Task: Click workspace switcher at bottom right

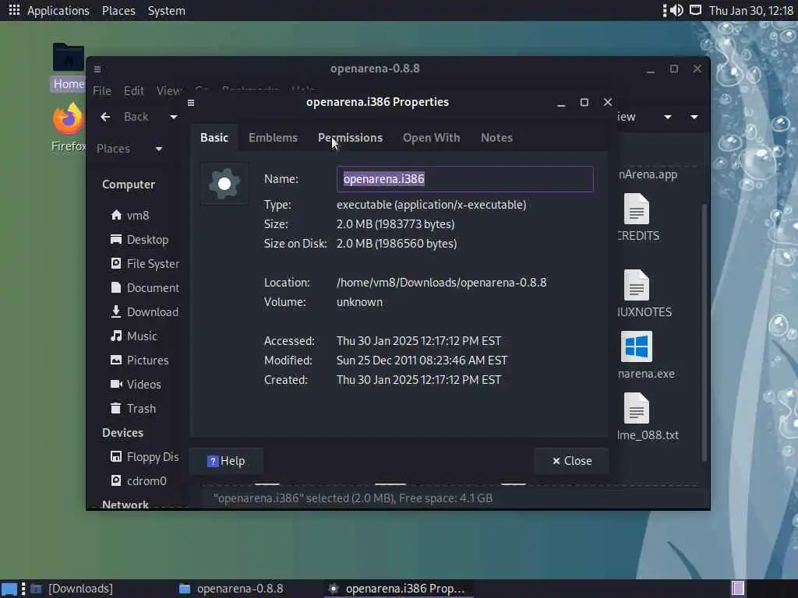Action: pos(738,589)
